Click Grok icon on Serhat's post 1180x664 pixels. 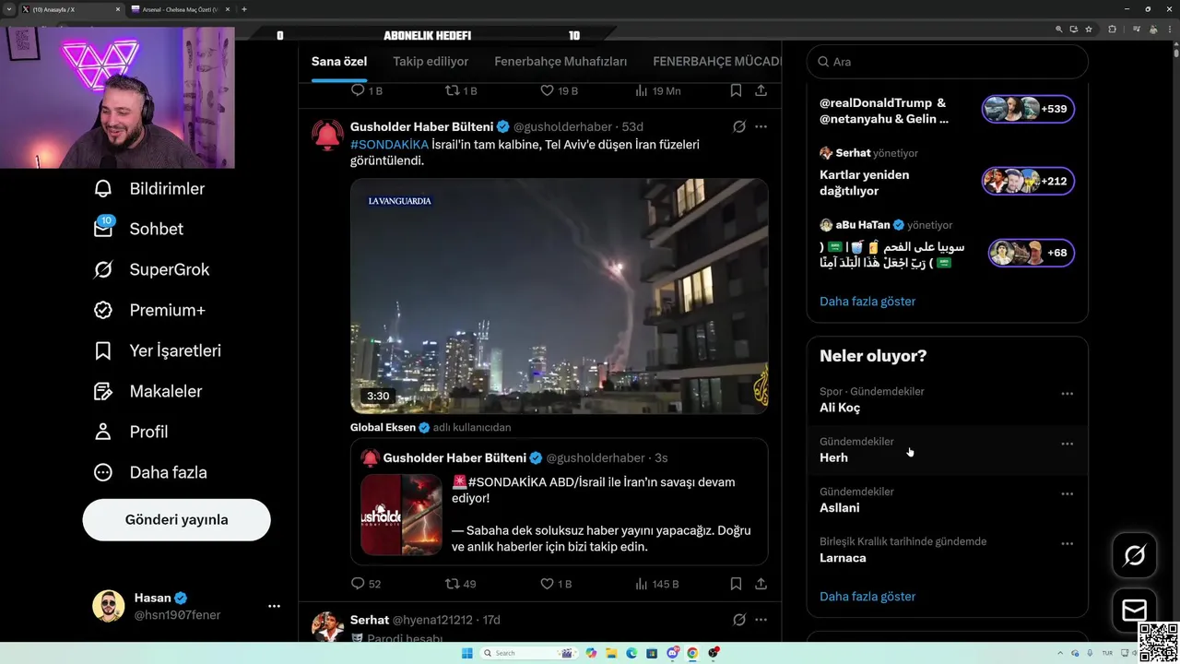tap(739, 620)
